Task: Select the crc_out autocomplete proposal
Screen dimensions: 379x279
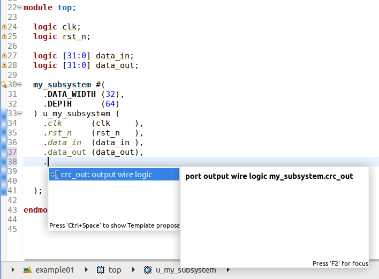Action: click(x=115, y=175)
